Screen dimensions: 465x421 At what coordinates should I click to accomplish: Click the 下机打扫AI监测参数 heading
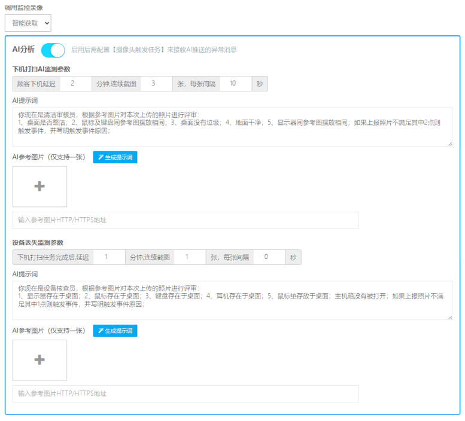point(41,69)
